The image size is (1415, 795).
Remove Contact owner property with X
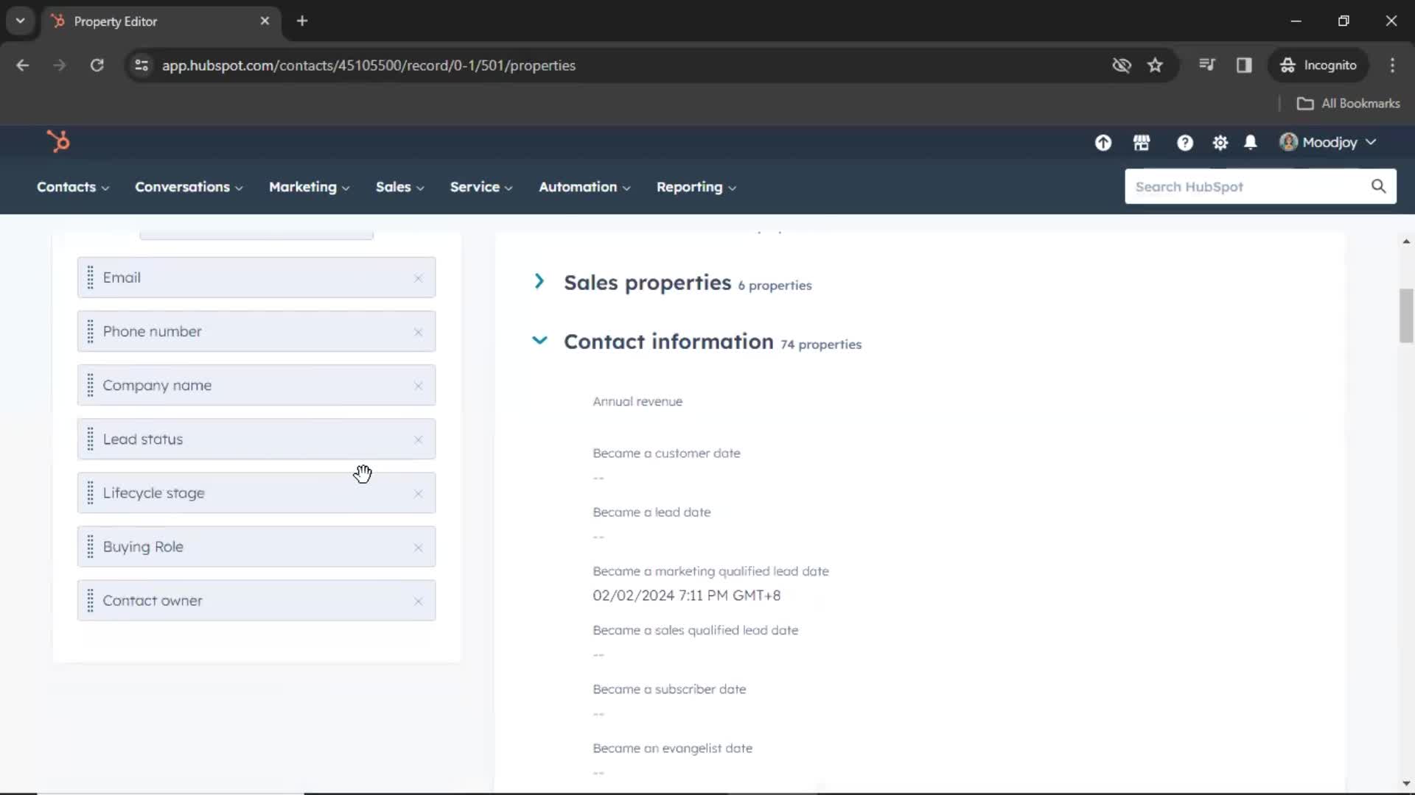(x=418, y=601)
